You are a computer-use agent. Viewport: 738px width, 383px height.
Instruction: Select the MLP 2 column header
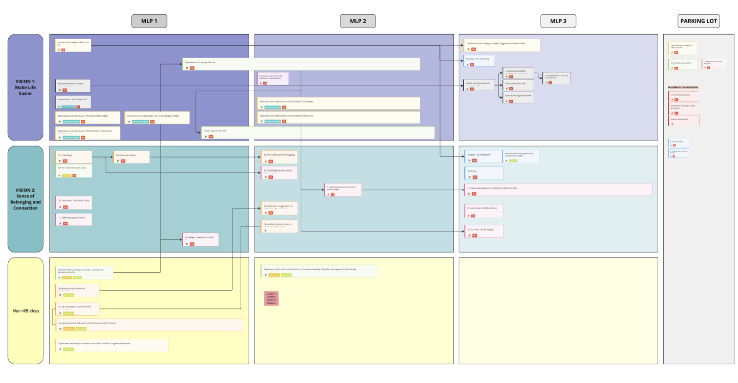[358, 21]
